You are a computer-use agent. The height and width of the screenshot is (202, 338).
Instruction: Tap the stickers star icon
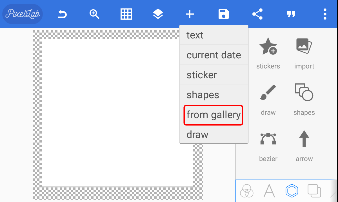[x=268, y=47]
